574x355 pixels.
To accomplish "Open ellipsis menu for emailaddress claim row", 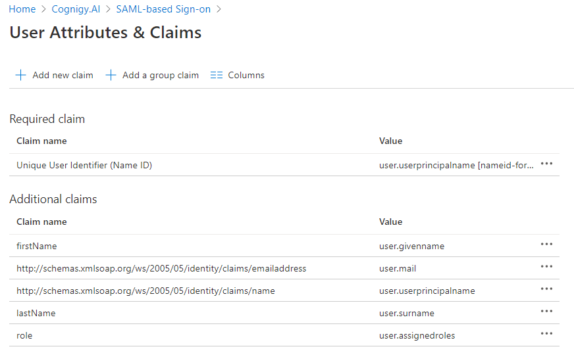I will coord(546,266).
